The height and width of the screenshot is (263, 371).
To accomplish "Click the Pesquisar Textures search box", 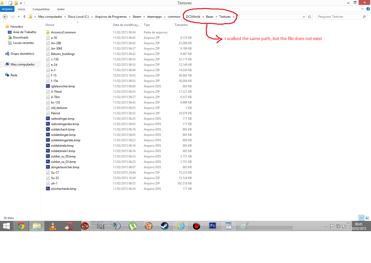I will pyautogui.click(x=341, y=17).
